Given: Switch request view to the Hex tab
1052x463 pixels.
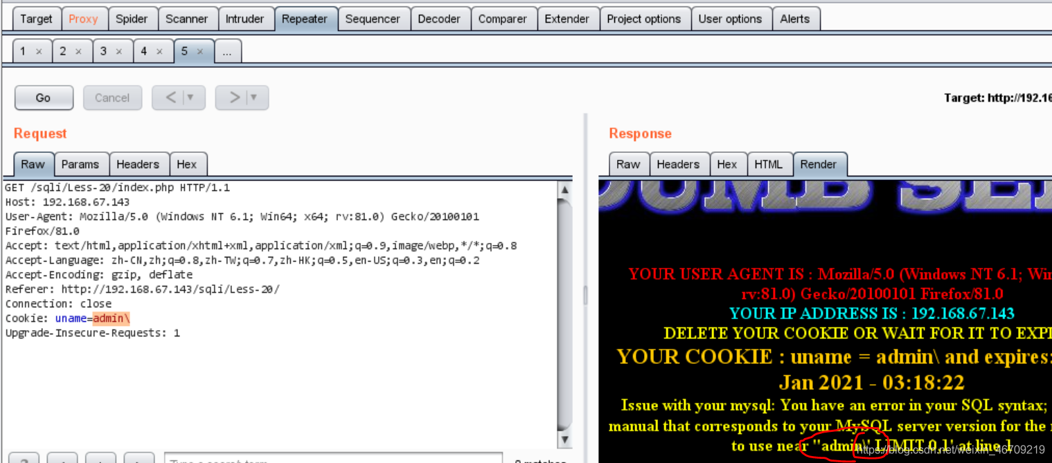Looking at the screenshot, I should (x=188, y=164).
